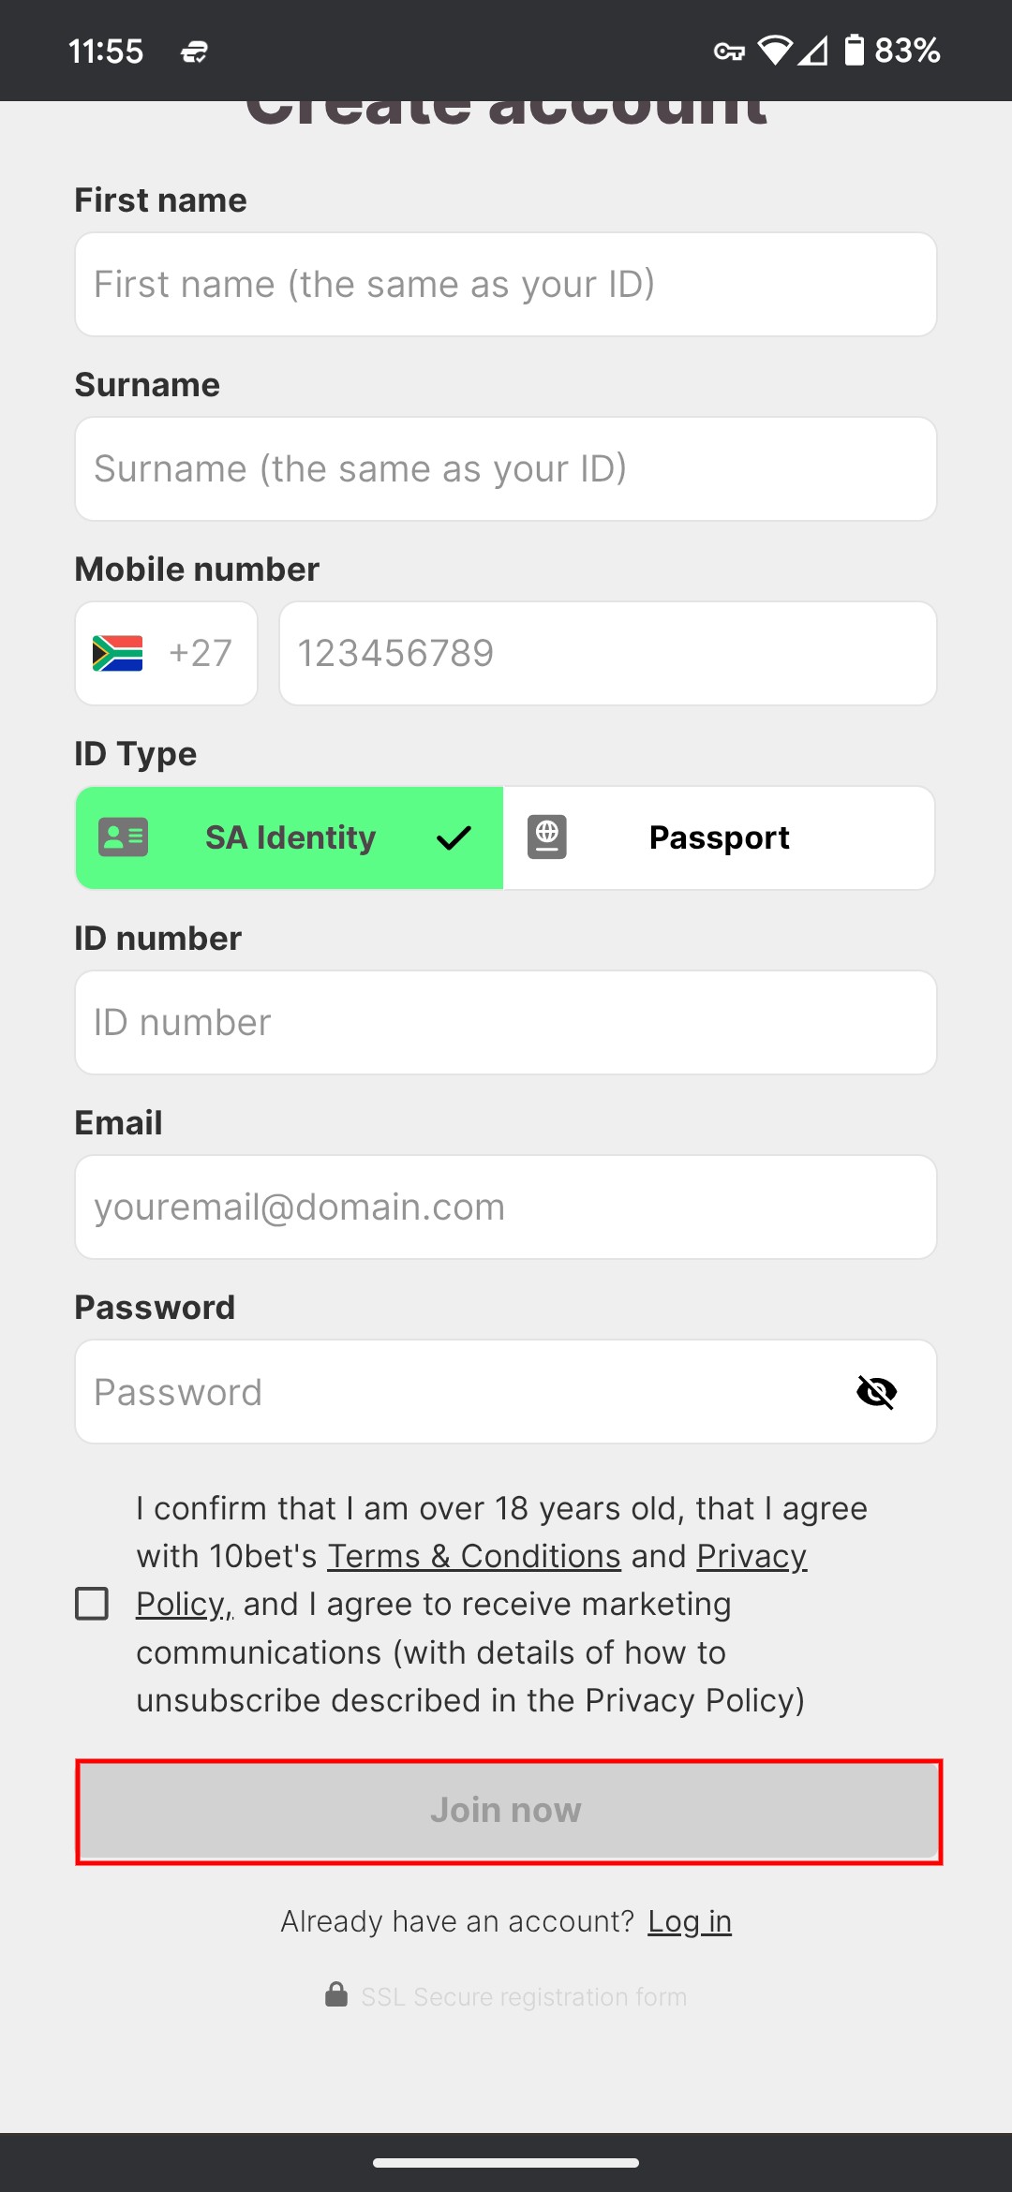Check the age and terms confirmation box
Image resolution: width=1012 pixels, height=2192 pixels.
[x=92, y=1604]
